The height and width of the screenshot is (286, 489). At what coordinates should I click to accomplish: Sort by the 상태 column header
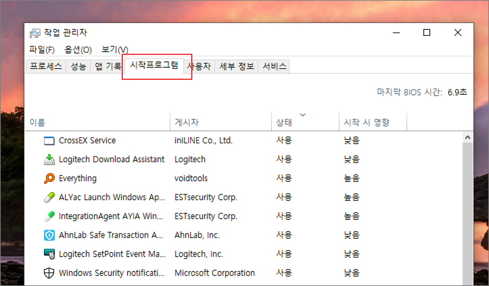(x=305, y=122)
